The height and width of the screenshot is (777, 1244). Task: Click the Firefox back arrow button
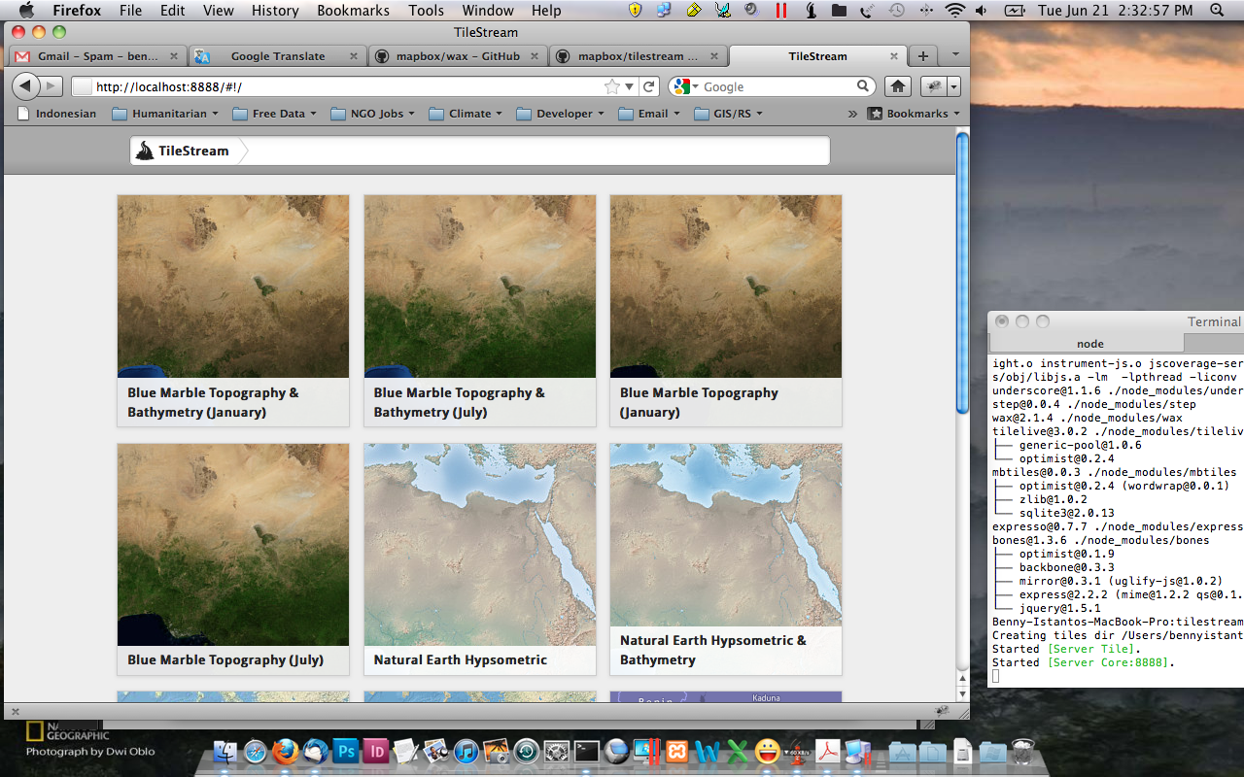[26, 86]
